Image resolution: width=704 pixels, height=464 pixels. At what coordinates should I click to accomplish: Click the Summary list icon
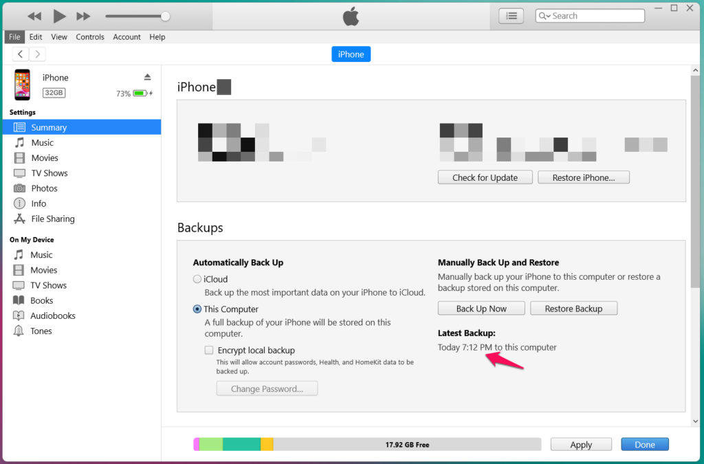tap(19, 127)
